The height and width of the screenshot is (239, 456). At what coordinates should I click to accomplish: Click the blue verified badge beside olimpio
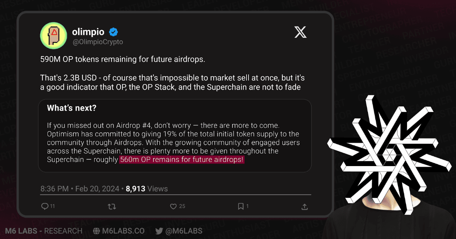114,32
